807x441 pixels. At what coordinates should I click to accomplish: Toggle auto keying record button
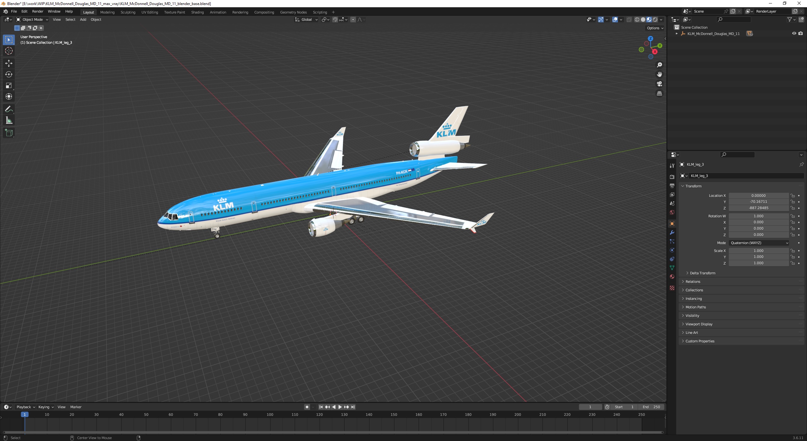[x=307, y=407]
